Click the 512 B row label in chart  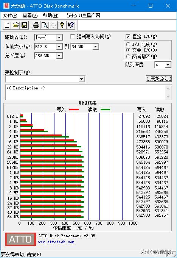click(12, 116)
